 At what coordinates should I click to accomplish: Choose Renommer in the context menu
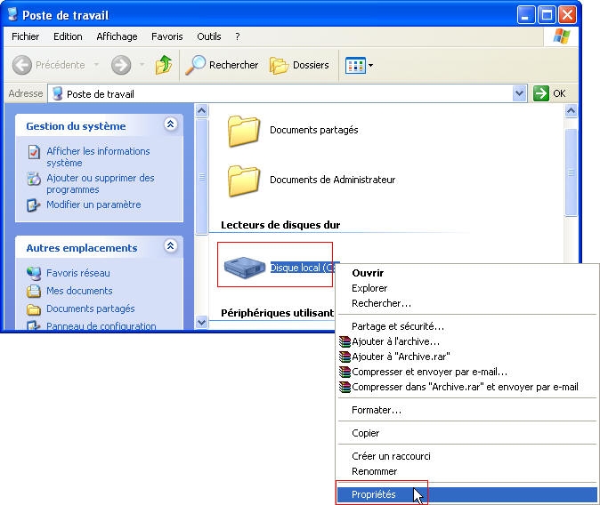466,471
